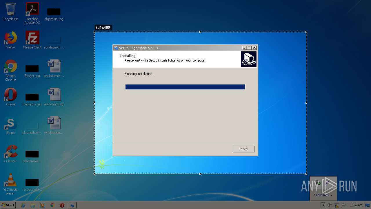Screen dimensions: 371x209
Task: Launch Firefox from desktop
Action: (x=10, y=40)
